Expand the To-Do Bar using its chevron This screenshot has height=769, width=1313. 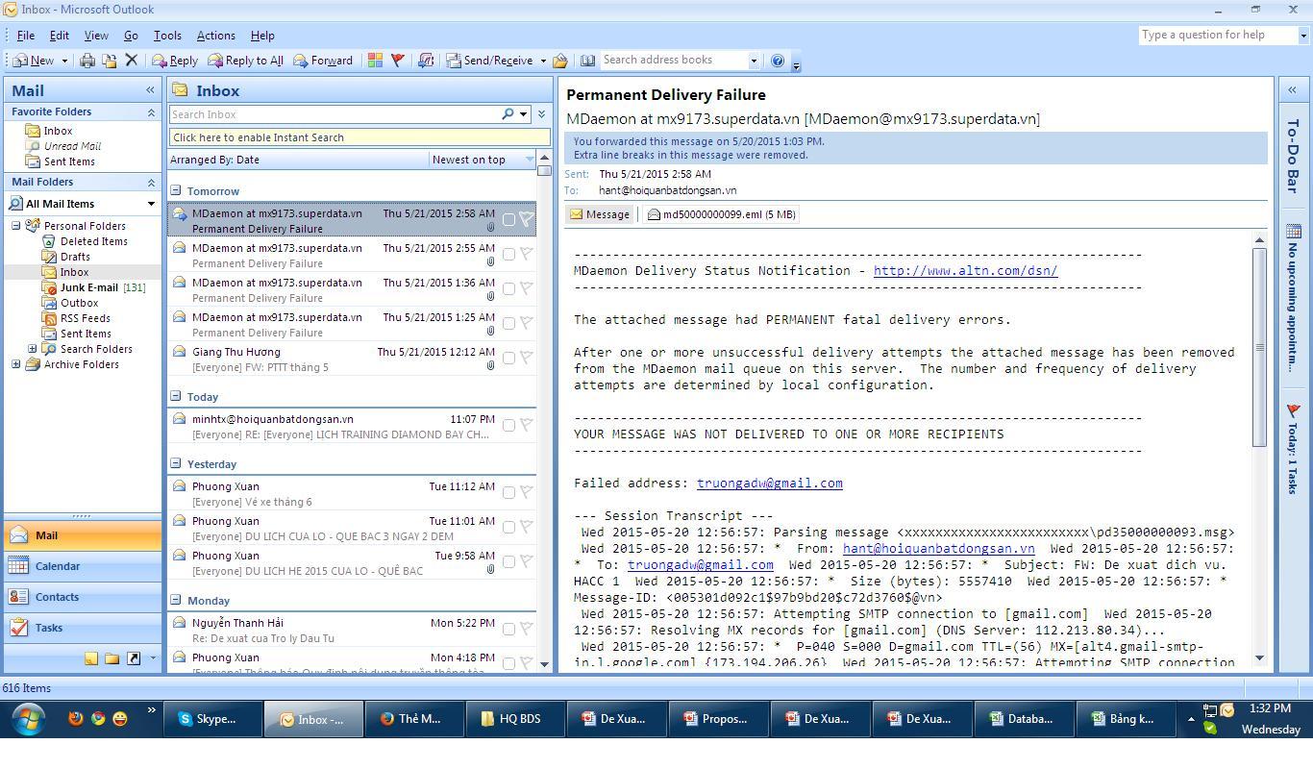tap(1293, 90)
